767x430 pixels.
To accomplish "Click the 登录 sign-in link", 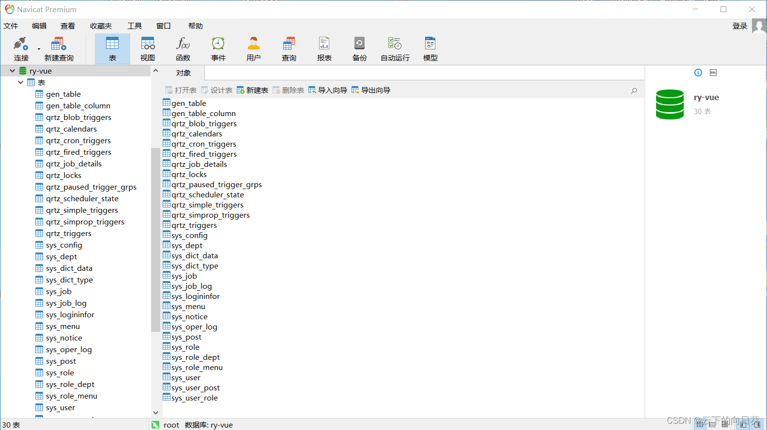I will point(740,26).
